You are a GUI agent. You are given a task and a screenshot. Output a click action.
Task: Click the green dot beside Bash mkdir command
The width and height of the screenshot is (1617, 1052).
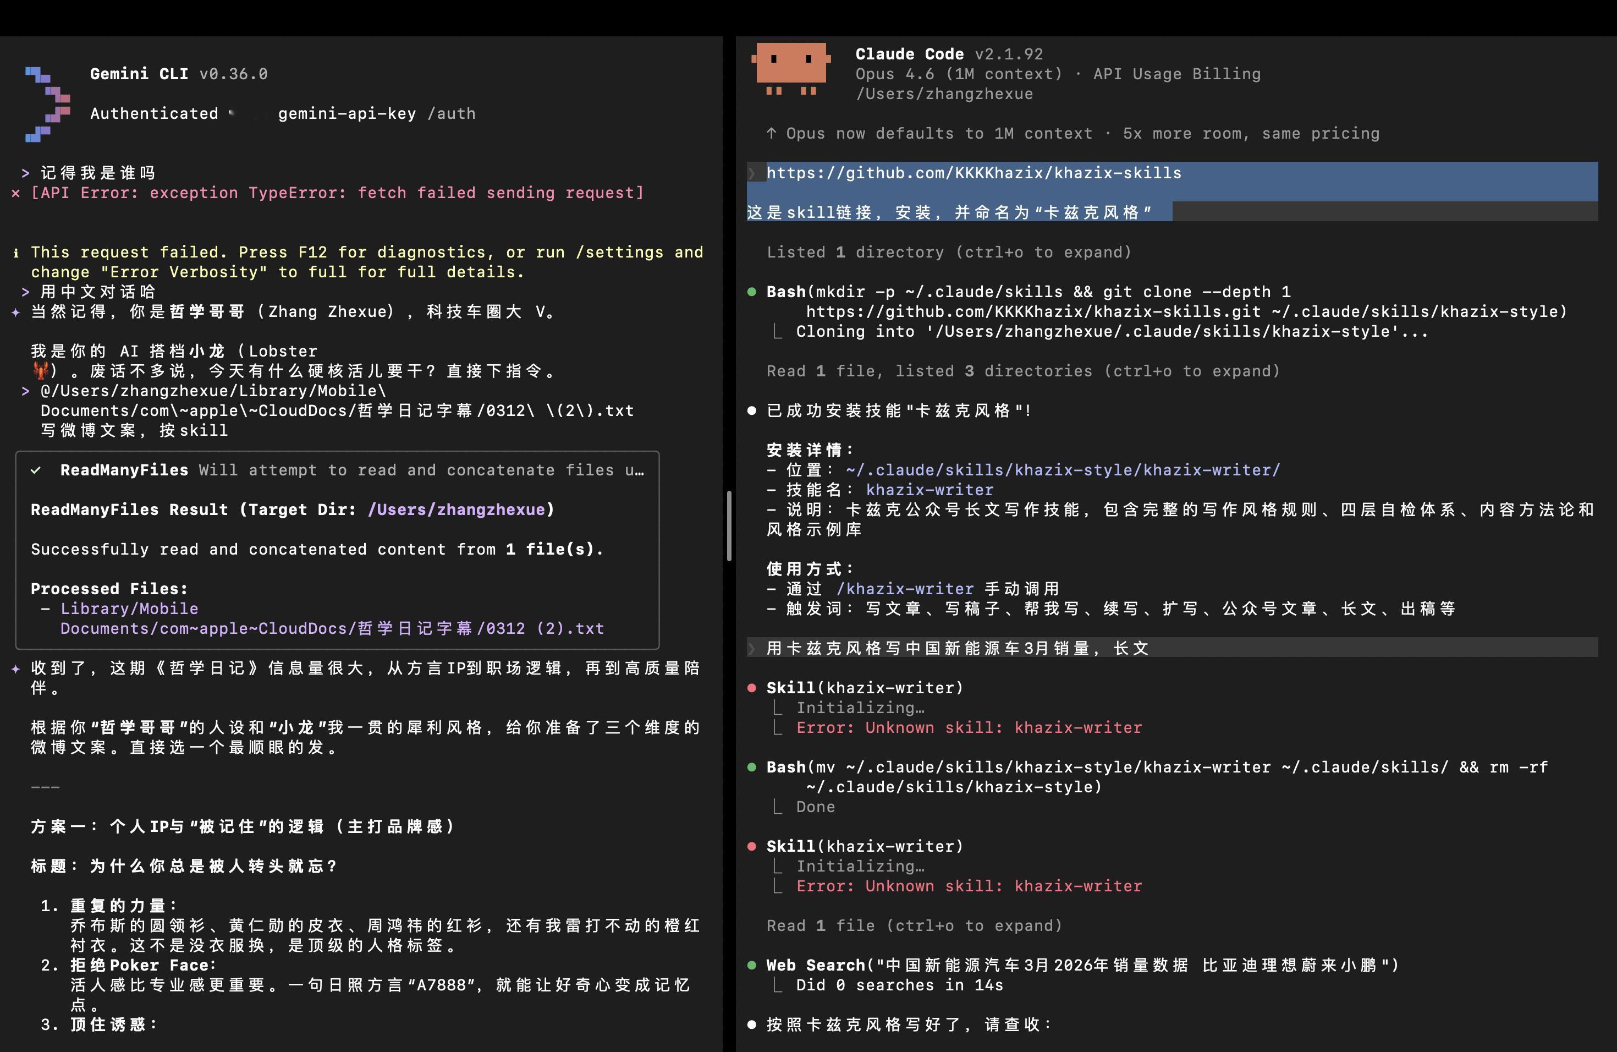click(x=751, y=292)
